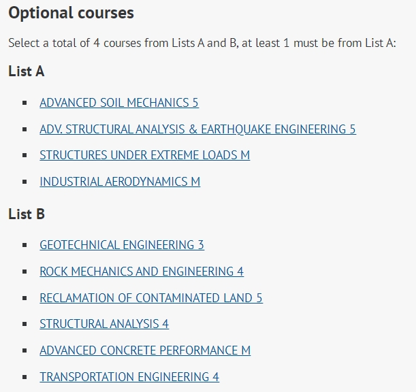Click bullet beside Rock Mechanics and Engineering 4
Image resolution: width=416 pixels, height=392 pixels.
click(x=25, y=272)
